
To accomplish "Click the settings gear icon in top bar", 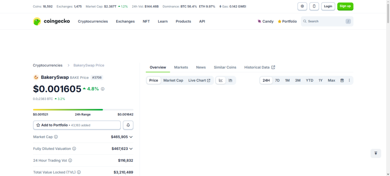I will click(302, 6).
